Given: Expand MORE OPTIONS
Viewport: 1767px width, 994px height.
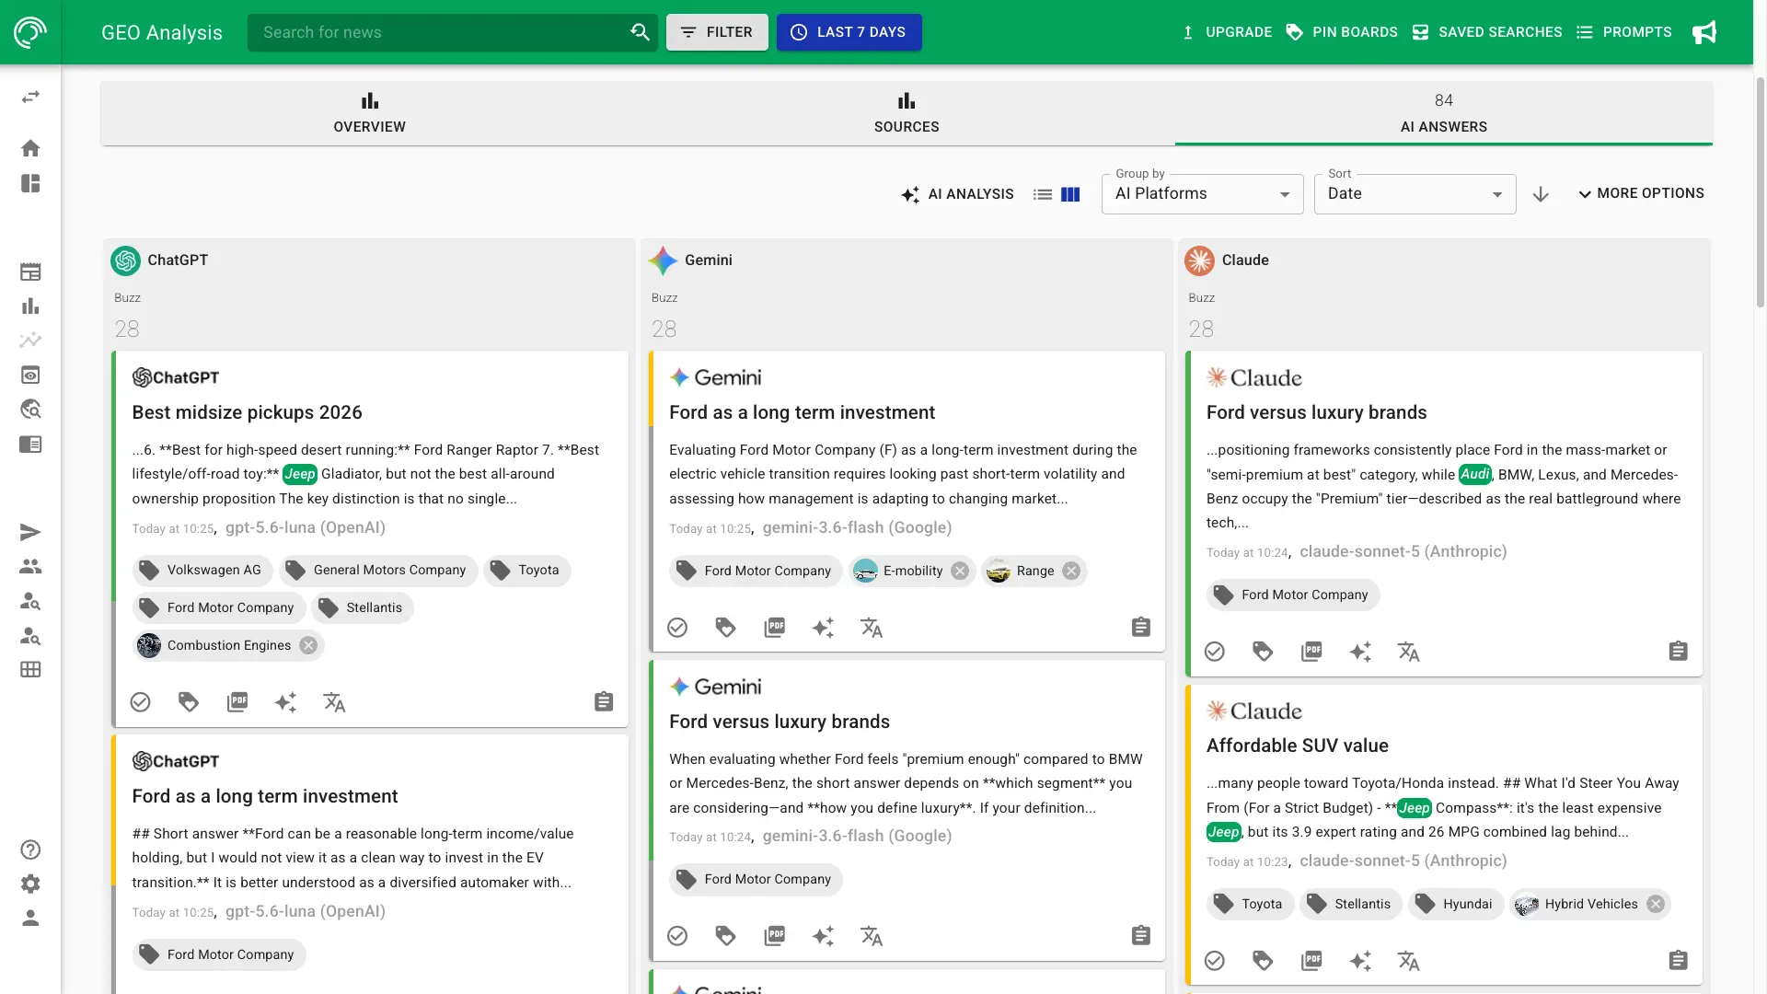Looking at the screenshot, I should coord(1641,193).
